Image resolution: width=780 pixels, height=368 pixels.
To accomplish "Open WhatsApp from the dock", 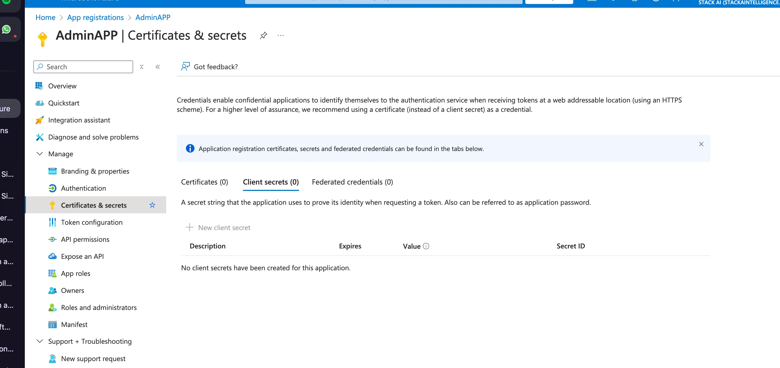I will [x=7, y=29].
